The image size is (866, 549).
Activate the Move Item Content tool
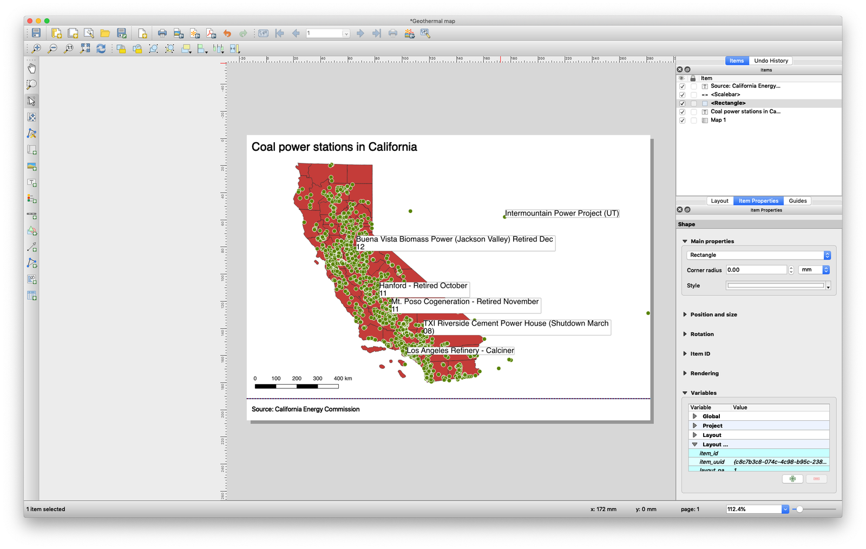coord(32,117)
